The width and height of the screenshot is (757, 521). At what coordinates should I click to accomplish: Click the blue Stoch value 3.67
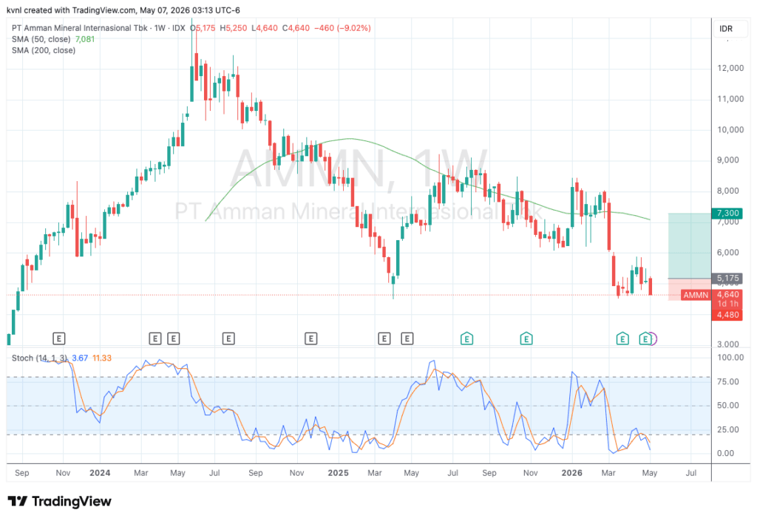[80, 358]
